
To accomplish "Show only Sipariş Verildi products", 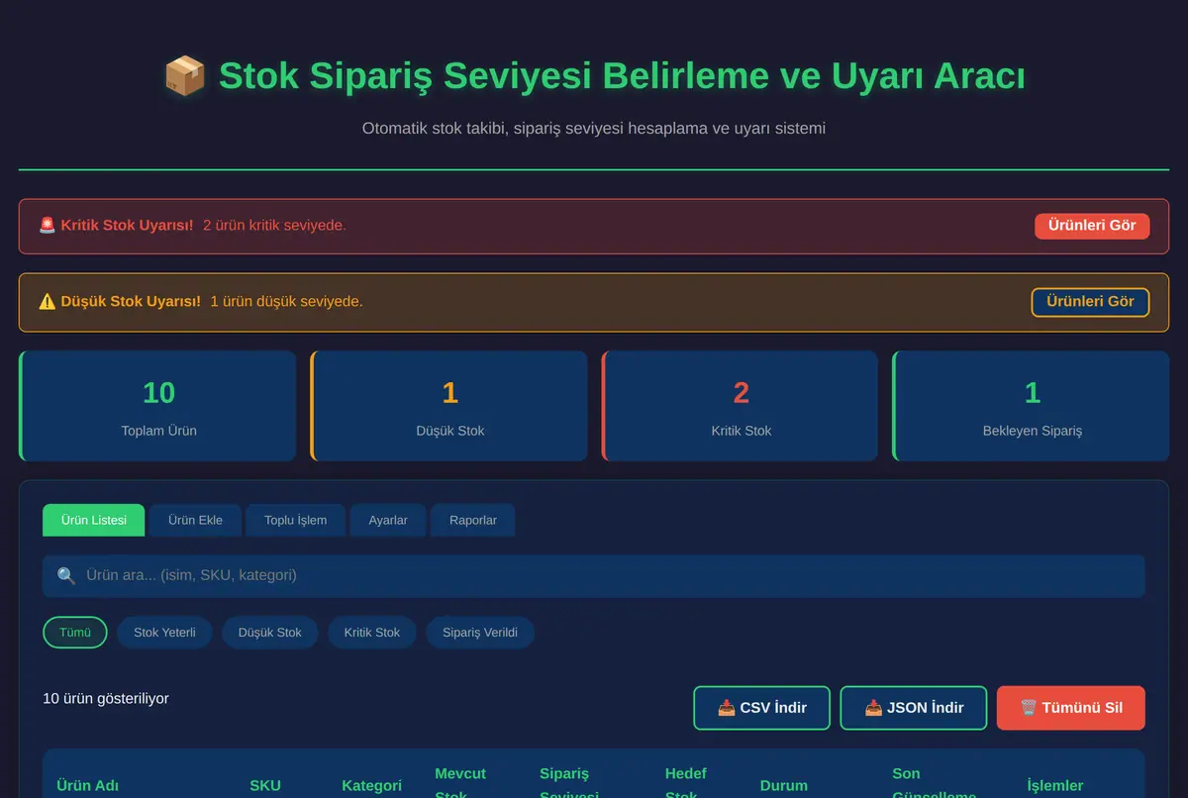I will pyautogui.click(x=480, y=633).
